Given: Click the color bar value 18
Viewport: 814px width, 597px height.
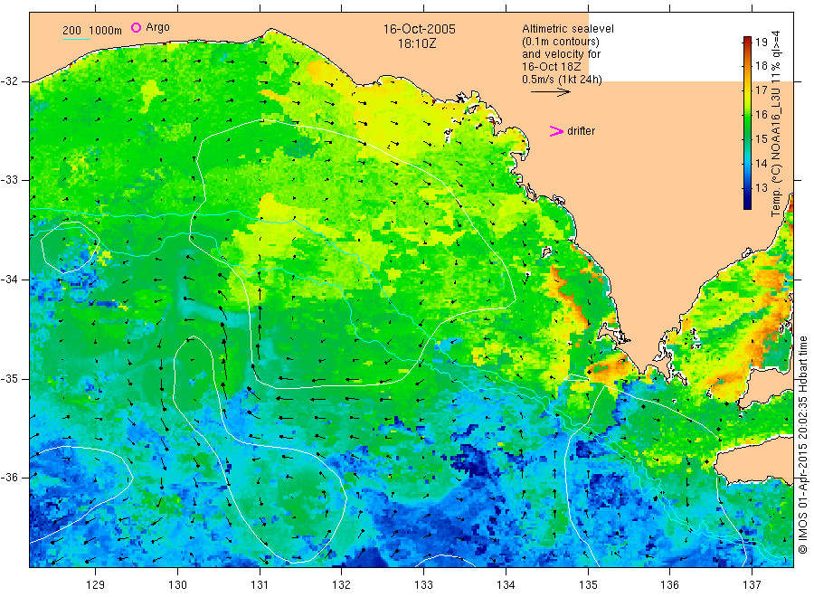Looking at the screenshot, I should pyautogui.click(x=761, y=66).
